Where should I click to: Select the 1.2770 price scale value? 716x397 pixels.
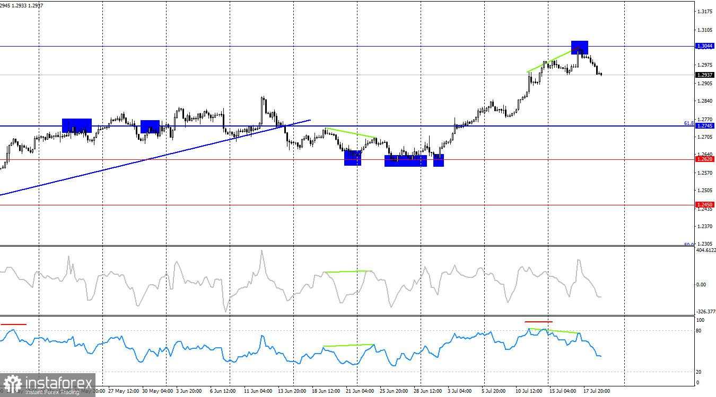click(x=705, y=120)
